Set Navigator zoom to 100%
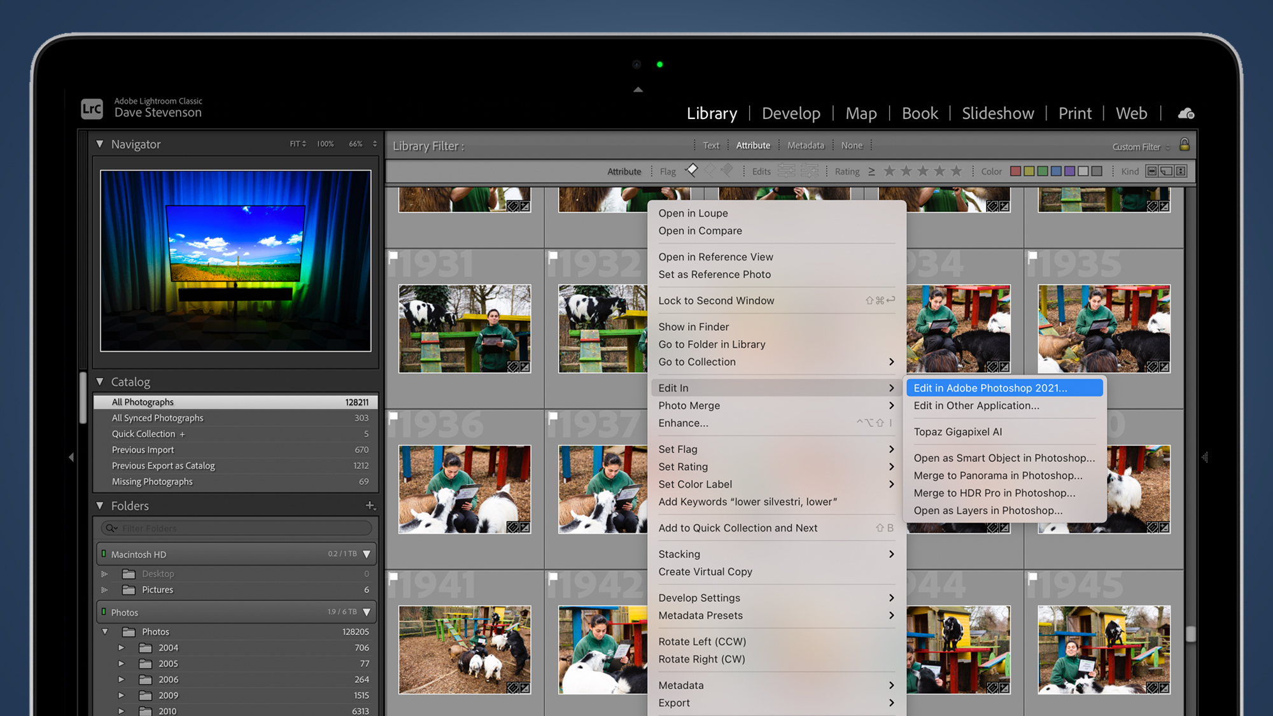 coord(325,144)
